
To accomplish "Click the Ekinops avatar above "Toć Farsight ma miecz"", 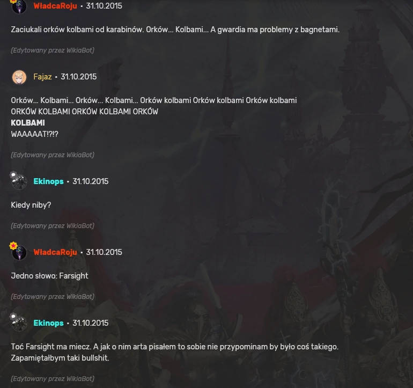I will point(19,324).
